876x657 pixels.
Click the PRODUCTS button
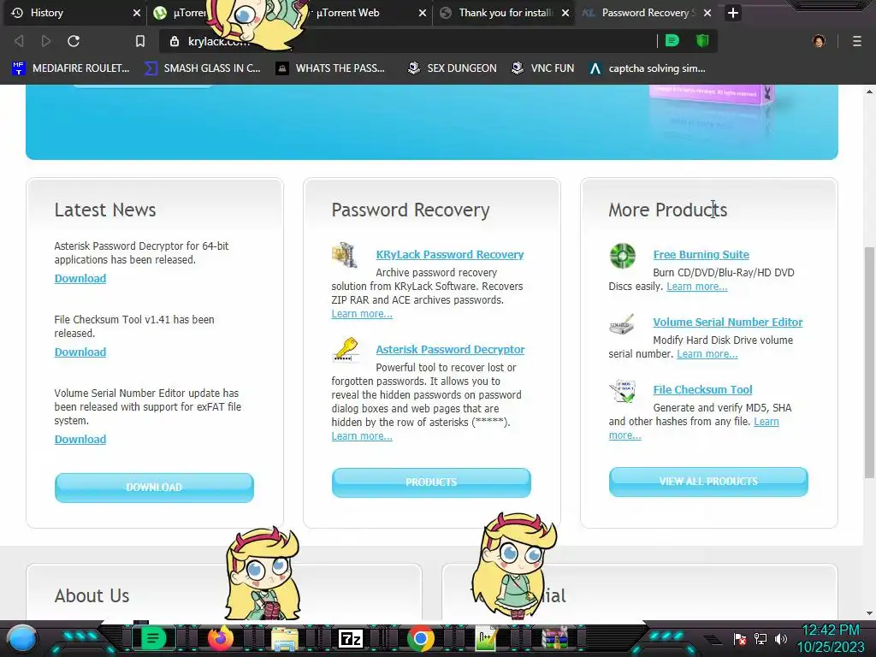coord(431,482)
